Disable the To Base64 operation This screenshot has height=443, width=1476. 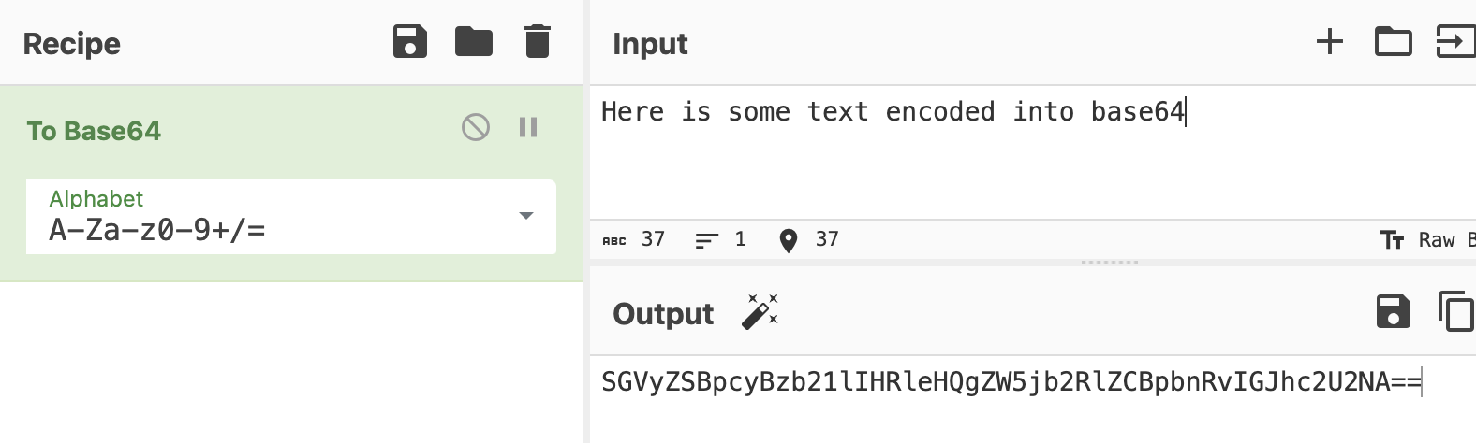pos(476,127)
